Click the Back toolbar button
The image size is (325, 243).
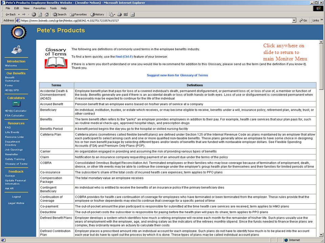[x=10, y=15]
